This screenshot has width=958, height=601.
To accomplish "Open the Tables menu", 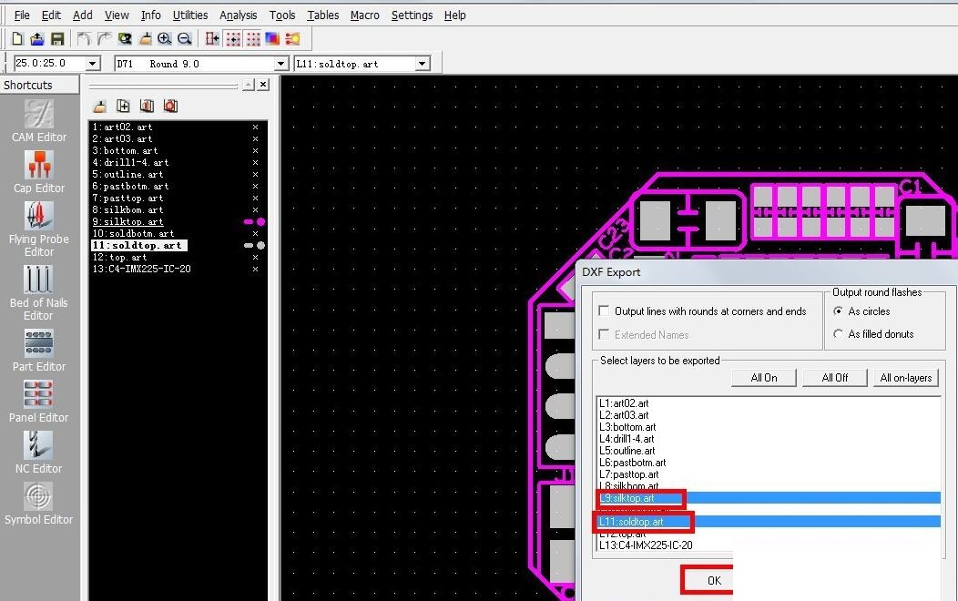I will coord(322,15).
